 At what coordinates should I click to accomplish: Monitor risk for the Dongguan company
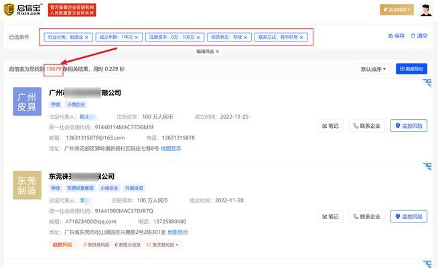(409, 216)
